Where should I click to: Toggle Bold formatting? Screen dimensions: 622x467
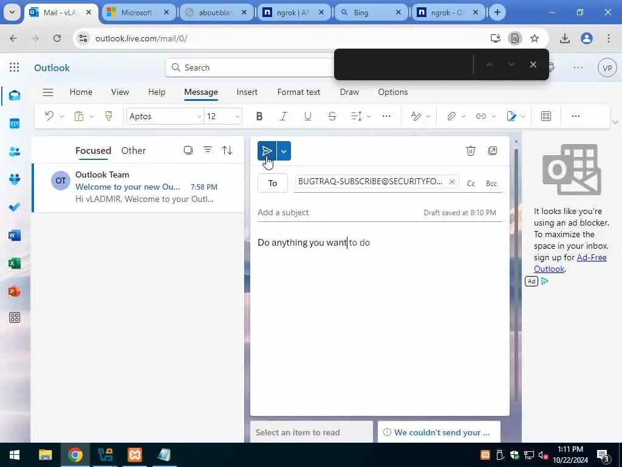click(x=259, y=116)
